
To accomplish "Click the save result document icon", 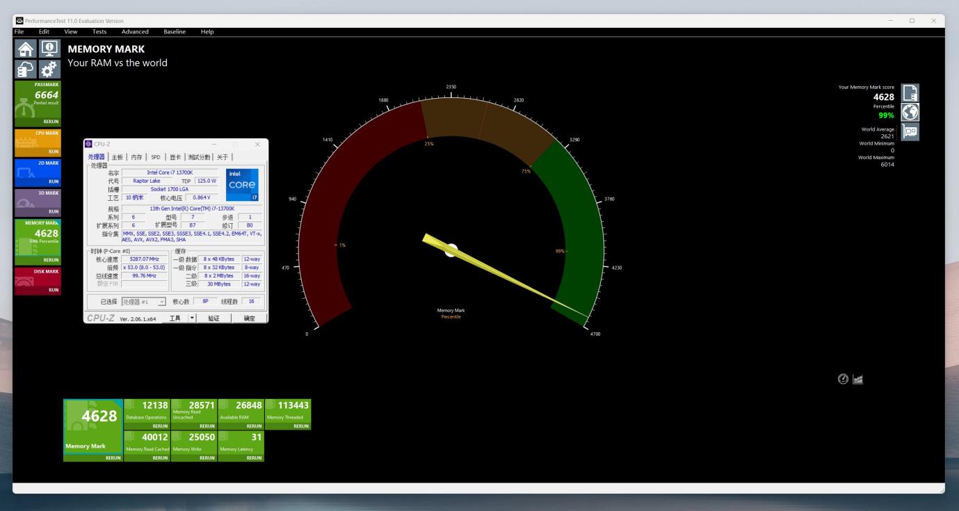I will click(910, 92).
